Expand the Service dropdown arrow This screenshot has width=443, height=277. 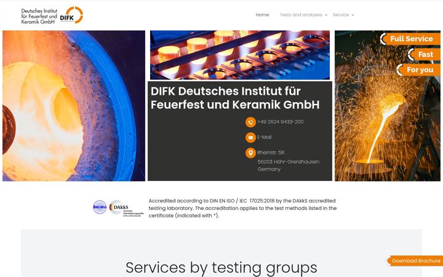(x=353, y=15)
